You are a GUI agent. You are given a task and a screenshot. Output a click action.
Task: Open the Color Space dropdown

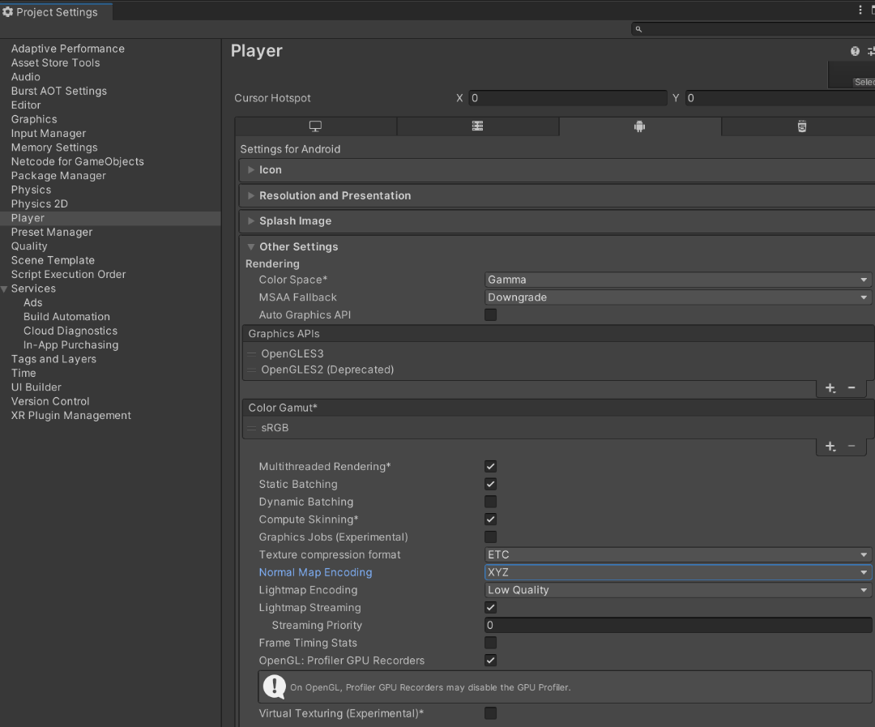(x=677, y=280)
